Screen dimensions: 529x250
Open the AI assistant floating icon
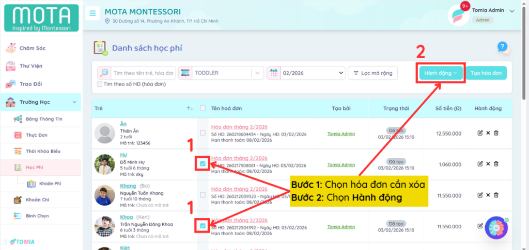496,227
